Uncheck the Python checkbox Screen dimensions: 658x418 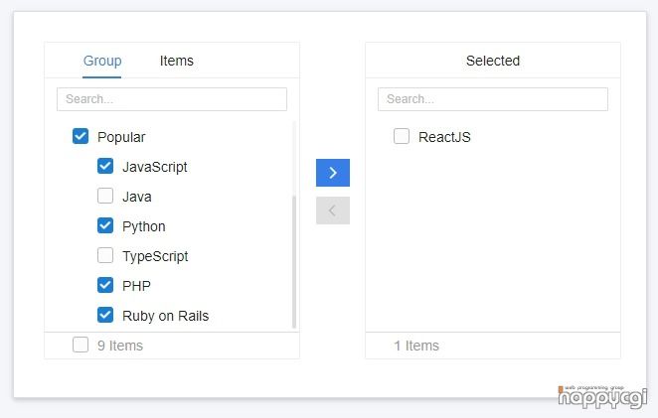pos(105,225)
